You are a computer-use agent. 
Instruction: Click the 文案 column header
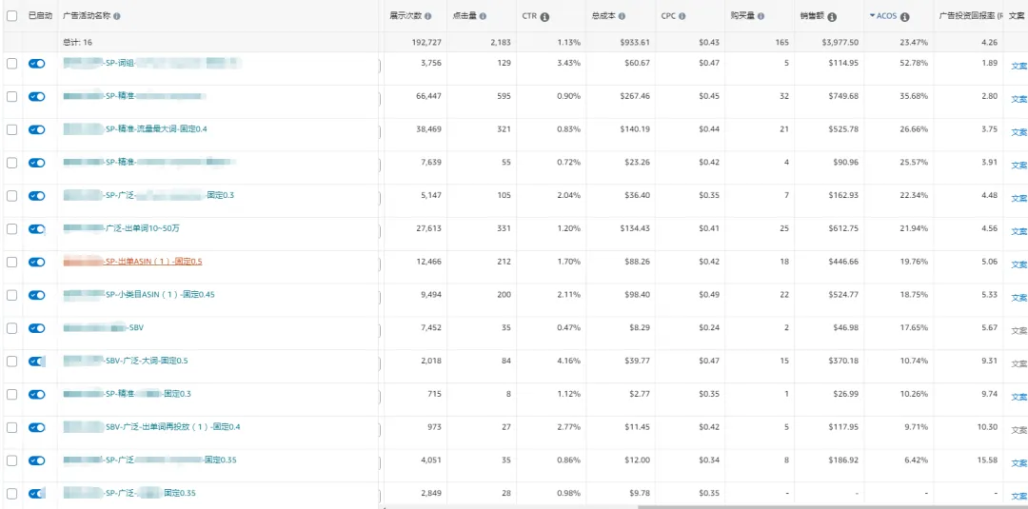[x=1018, y=16]
